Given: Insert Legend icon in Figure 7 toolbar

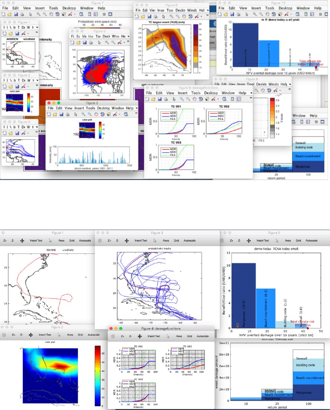Looking at the screenshot, I should click(96, 14).
